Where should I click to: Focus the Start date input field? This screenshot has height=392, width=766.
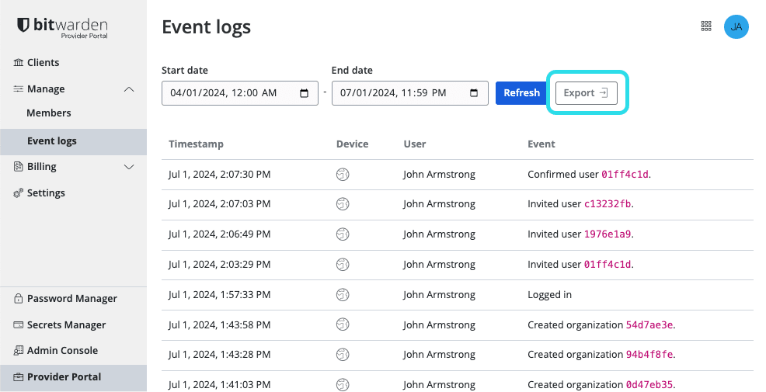point(240,92)
